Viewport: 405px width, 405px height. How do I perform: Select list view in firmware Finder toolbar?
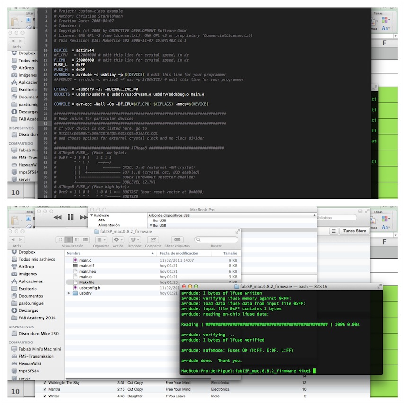pos(69,240)
